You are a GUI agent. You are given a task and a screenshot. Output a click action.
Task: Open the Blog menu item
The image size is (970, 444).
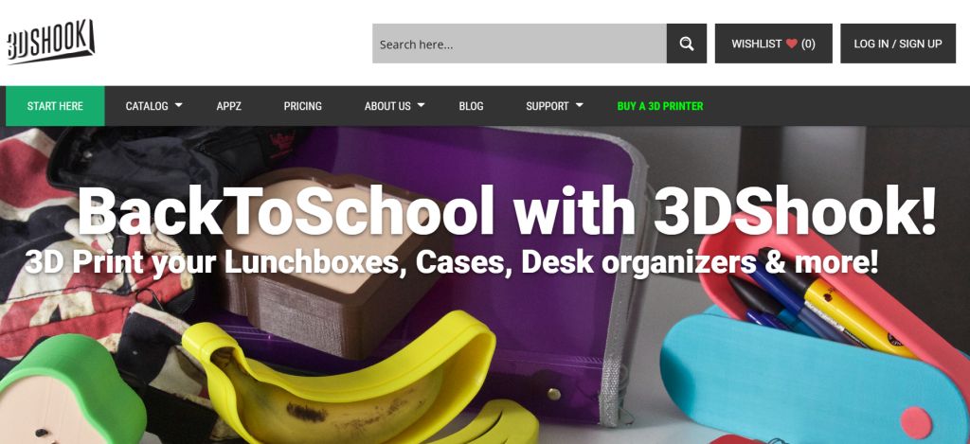[x=471, y=106]
